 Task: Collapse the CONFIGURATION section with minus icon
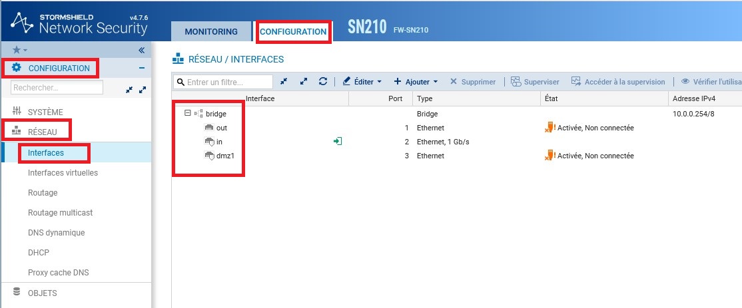coord(141,68)
